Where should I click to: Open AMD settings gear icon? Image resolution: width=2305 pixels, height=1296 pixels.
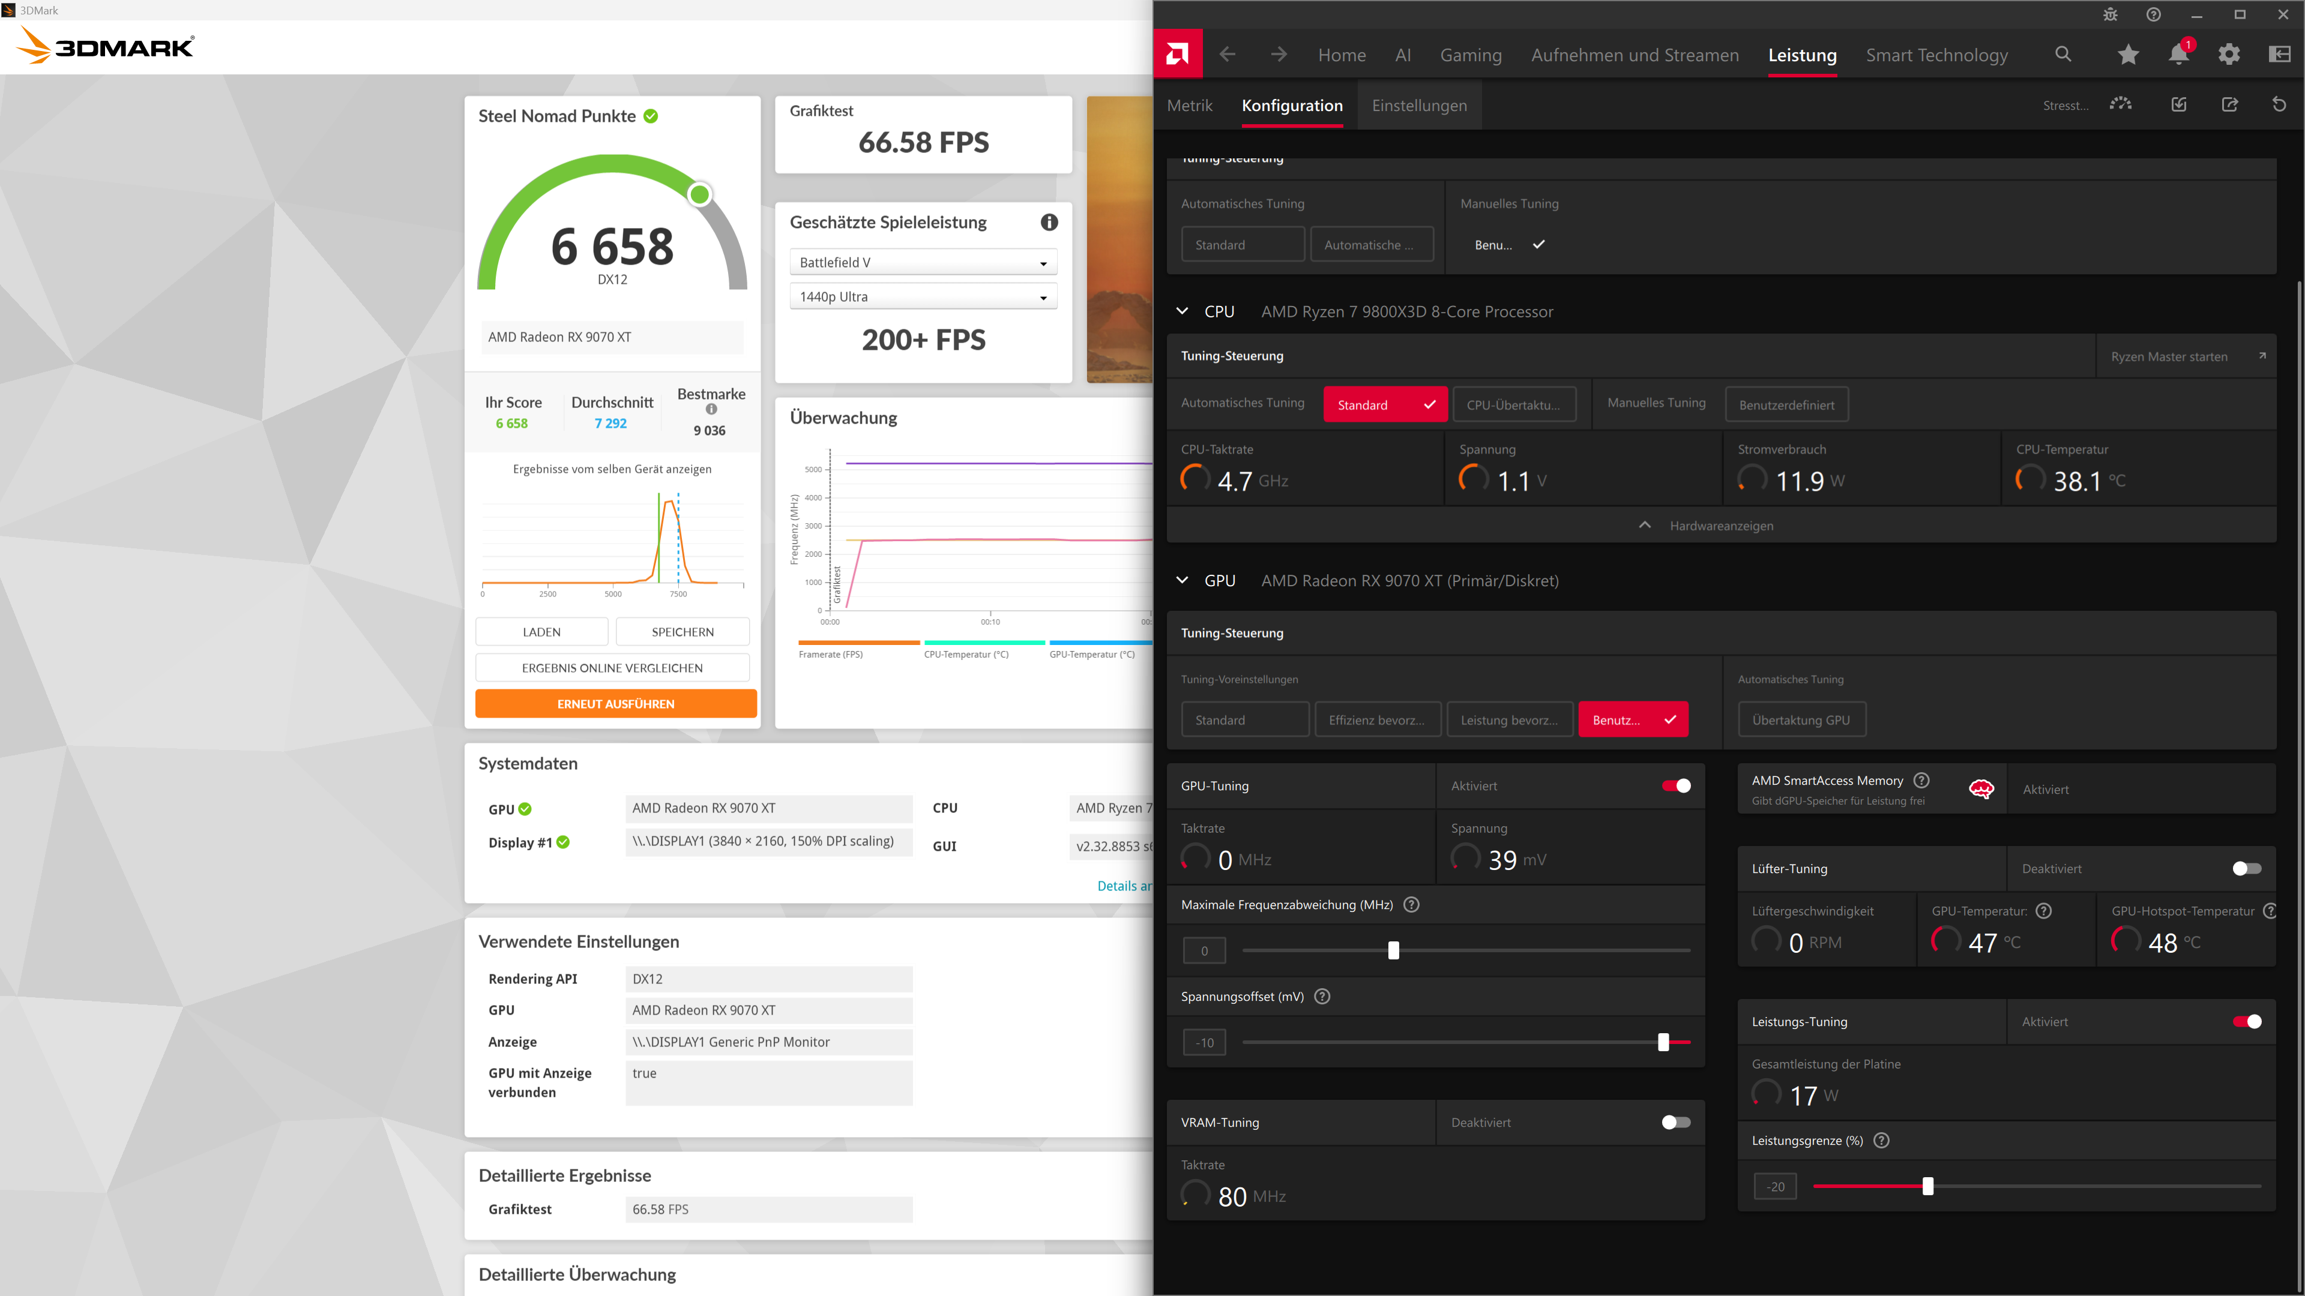(2229, 55)
